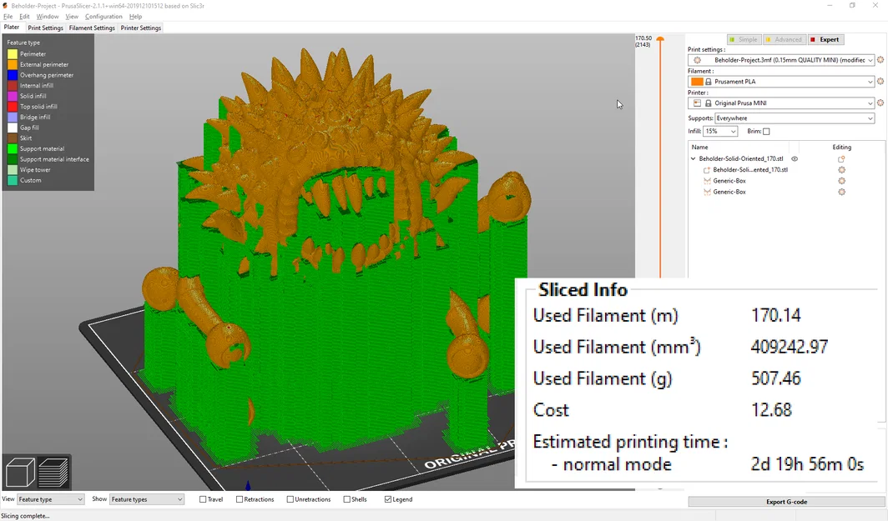Open the File menu
The width and height of the screenshot is (888, 521).
[8, 17]
